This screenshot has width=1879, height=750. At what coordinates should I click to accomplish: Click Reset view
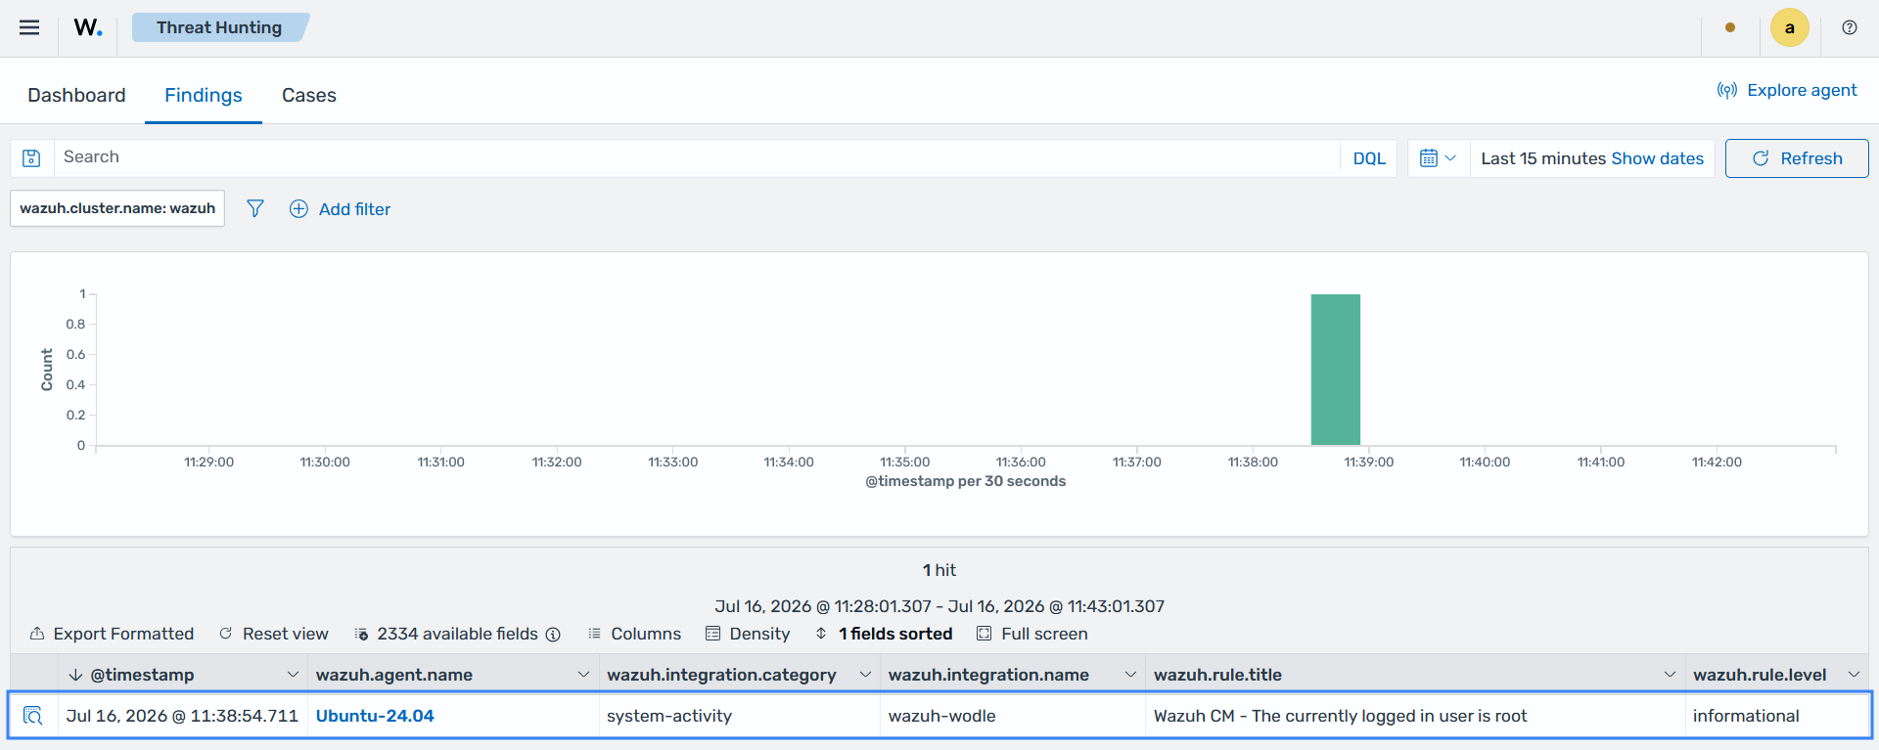(274, 634)
